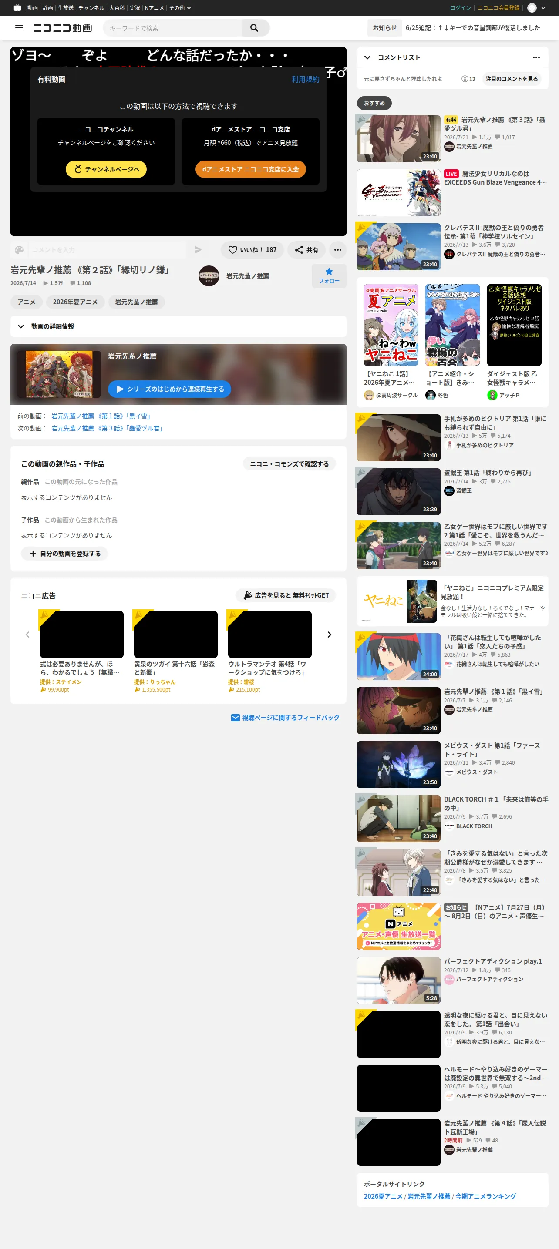This screenshot has width=559, height=1249.
Task: Open 実況 in top navigation
Action: point(135,8)
